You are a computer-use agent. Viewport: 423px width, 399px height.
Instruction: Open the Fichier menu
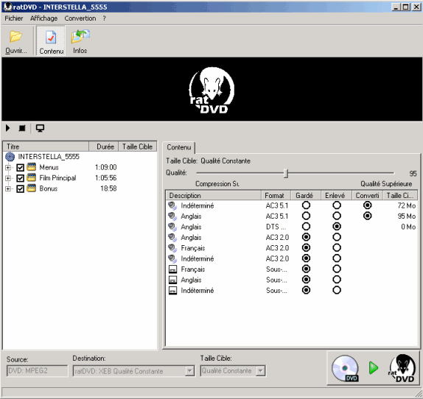pyautogui.click(x=14, y=18)
